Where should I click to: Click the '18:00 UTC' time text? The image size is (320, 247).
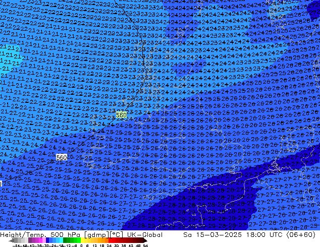(264, 235)
